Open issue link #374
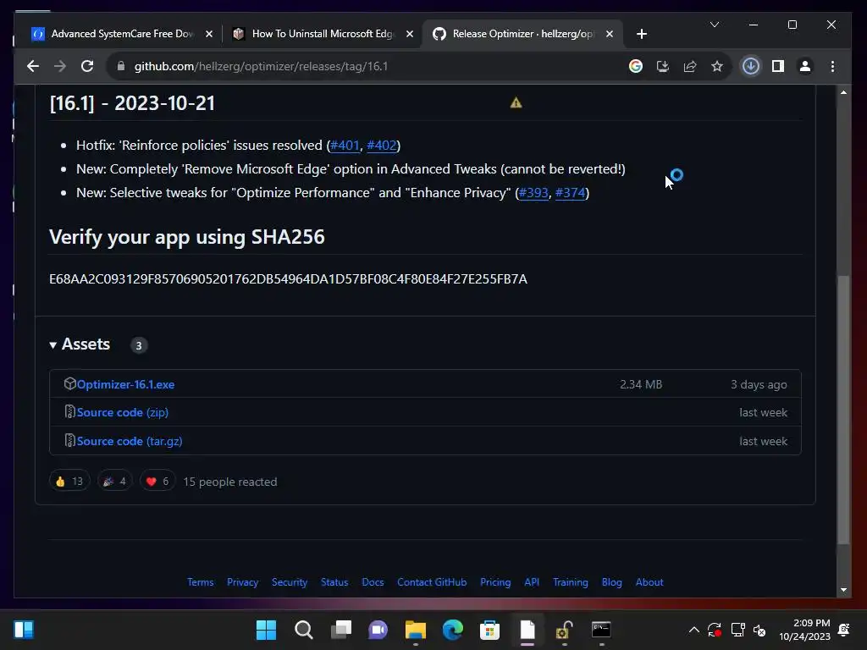The height and width of the screenshot is (650, 867). (570, 193)
